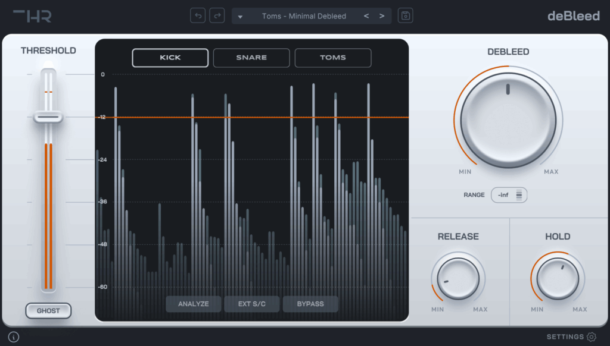Screen dimensions: 610x346
Task: Click the THR logo
Action: tap(32, 15)
